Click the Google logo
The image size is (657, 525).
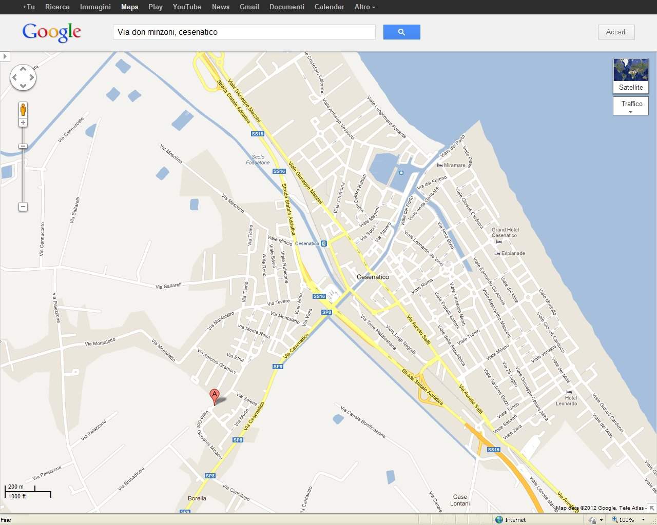tap(51, 32)
